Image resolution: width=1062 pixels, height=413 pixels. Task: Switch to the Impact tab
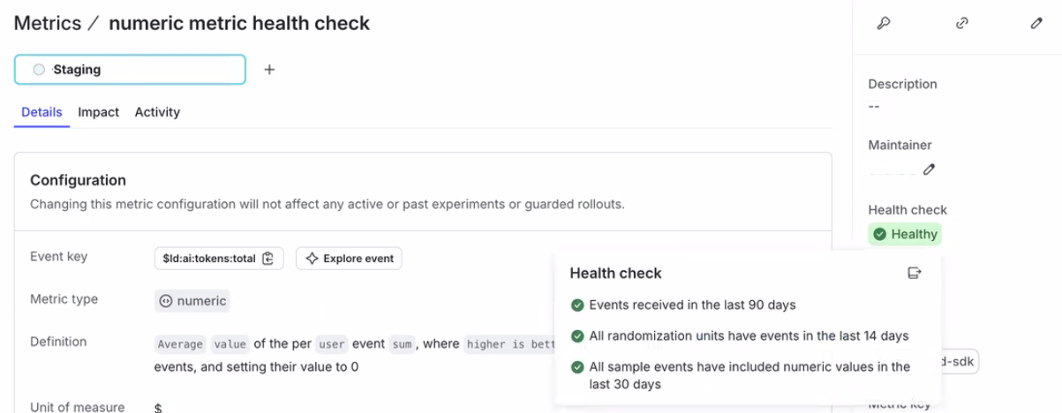click(98, 112)
